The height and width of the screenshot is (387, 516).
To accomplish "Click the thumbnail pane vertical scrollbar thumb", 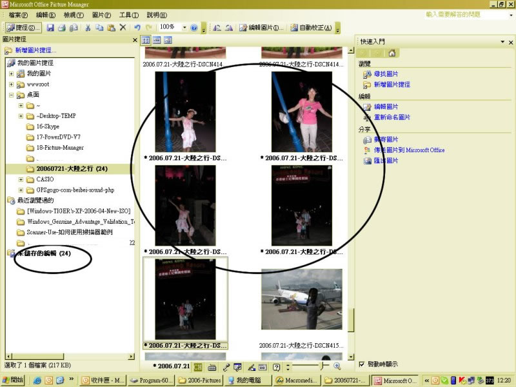I will point(351,320).
